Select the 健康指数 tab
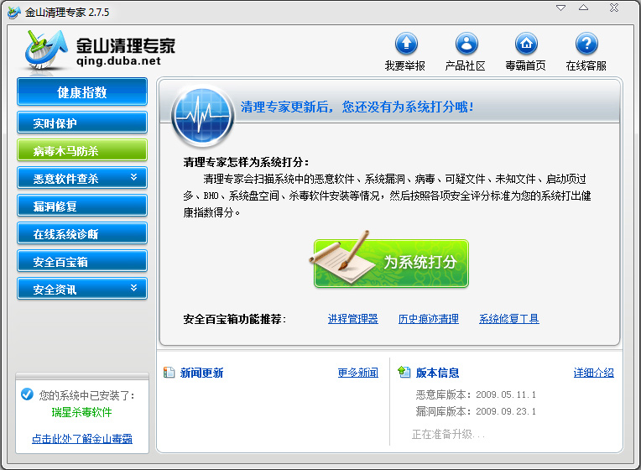Screen dimensions: 641x470 (82, 92)
